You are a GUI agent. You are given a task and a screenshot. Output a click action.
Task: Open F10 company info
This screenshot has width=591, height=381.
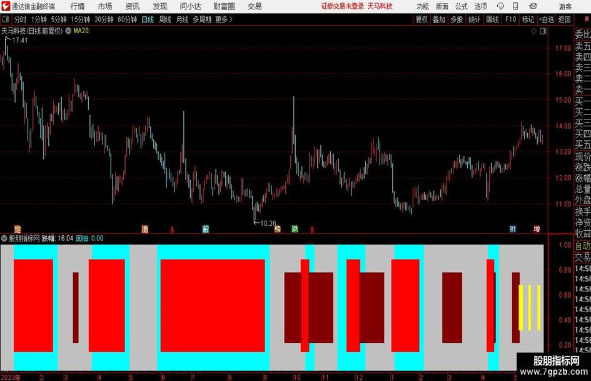click(x=511, y=19)
